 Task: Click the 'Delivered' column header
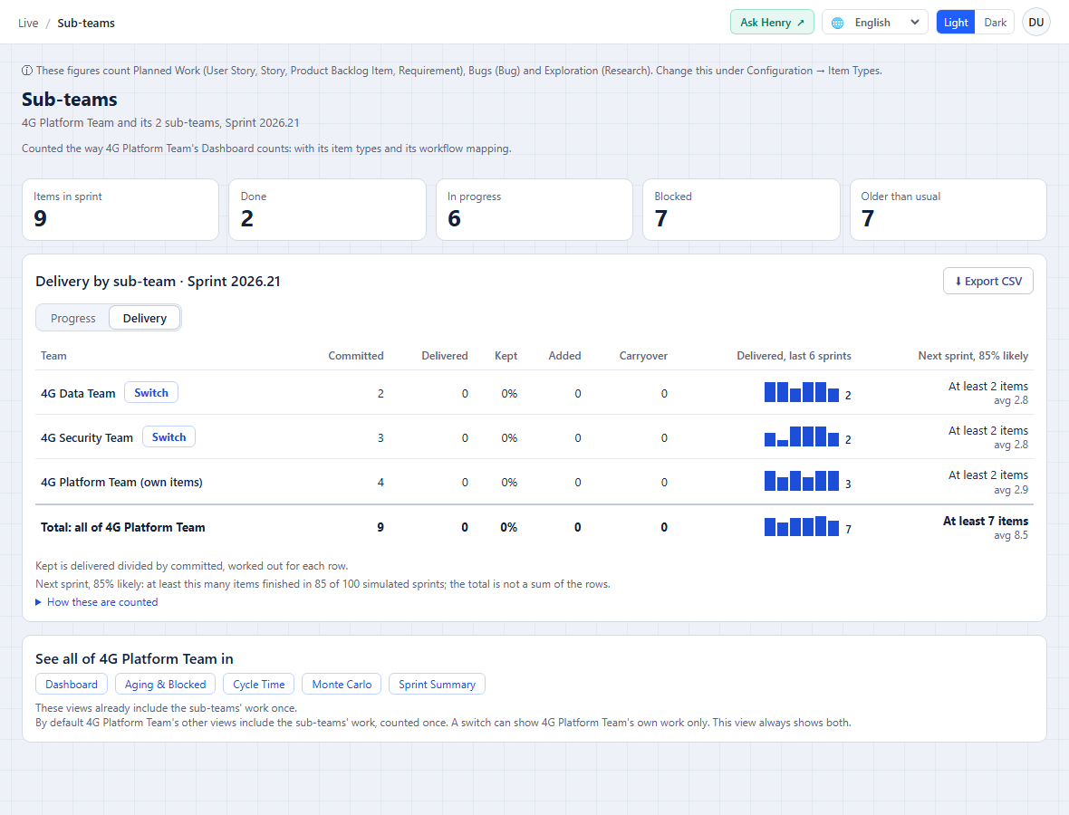(x=445, y=356)
